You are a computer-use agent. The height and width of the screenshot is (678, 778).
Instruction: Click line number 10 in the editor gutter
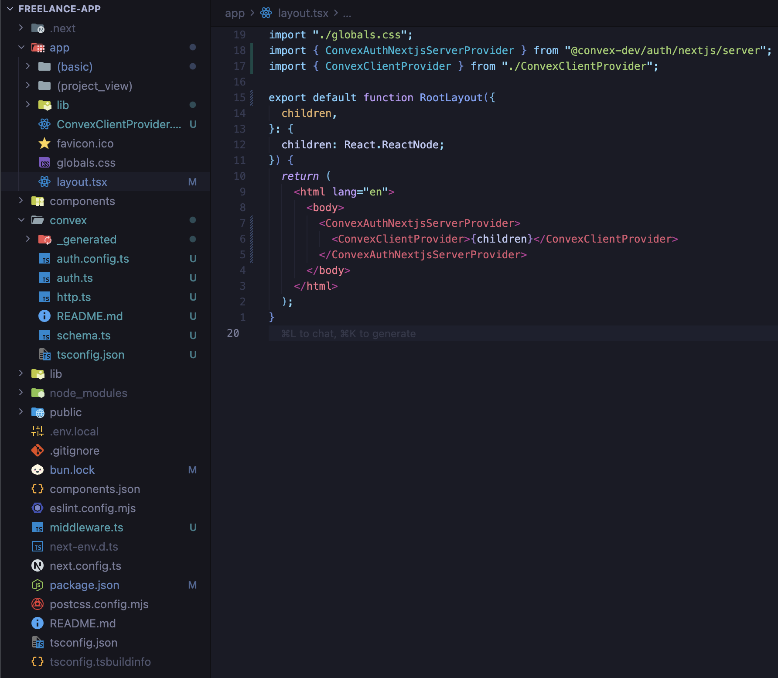[x=239, y=176]
